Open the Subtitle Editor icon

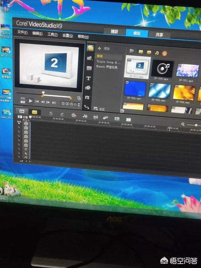117,119
